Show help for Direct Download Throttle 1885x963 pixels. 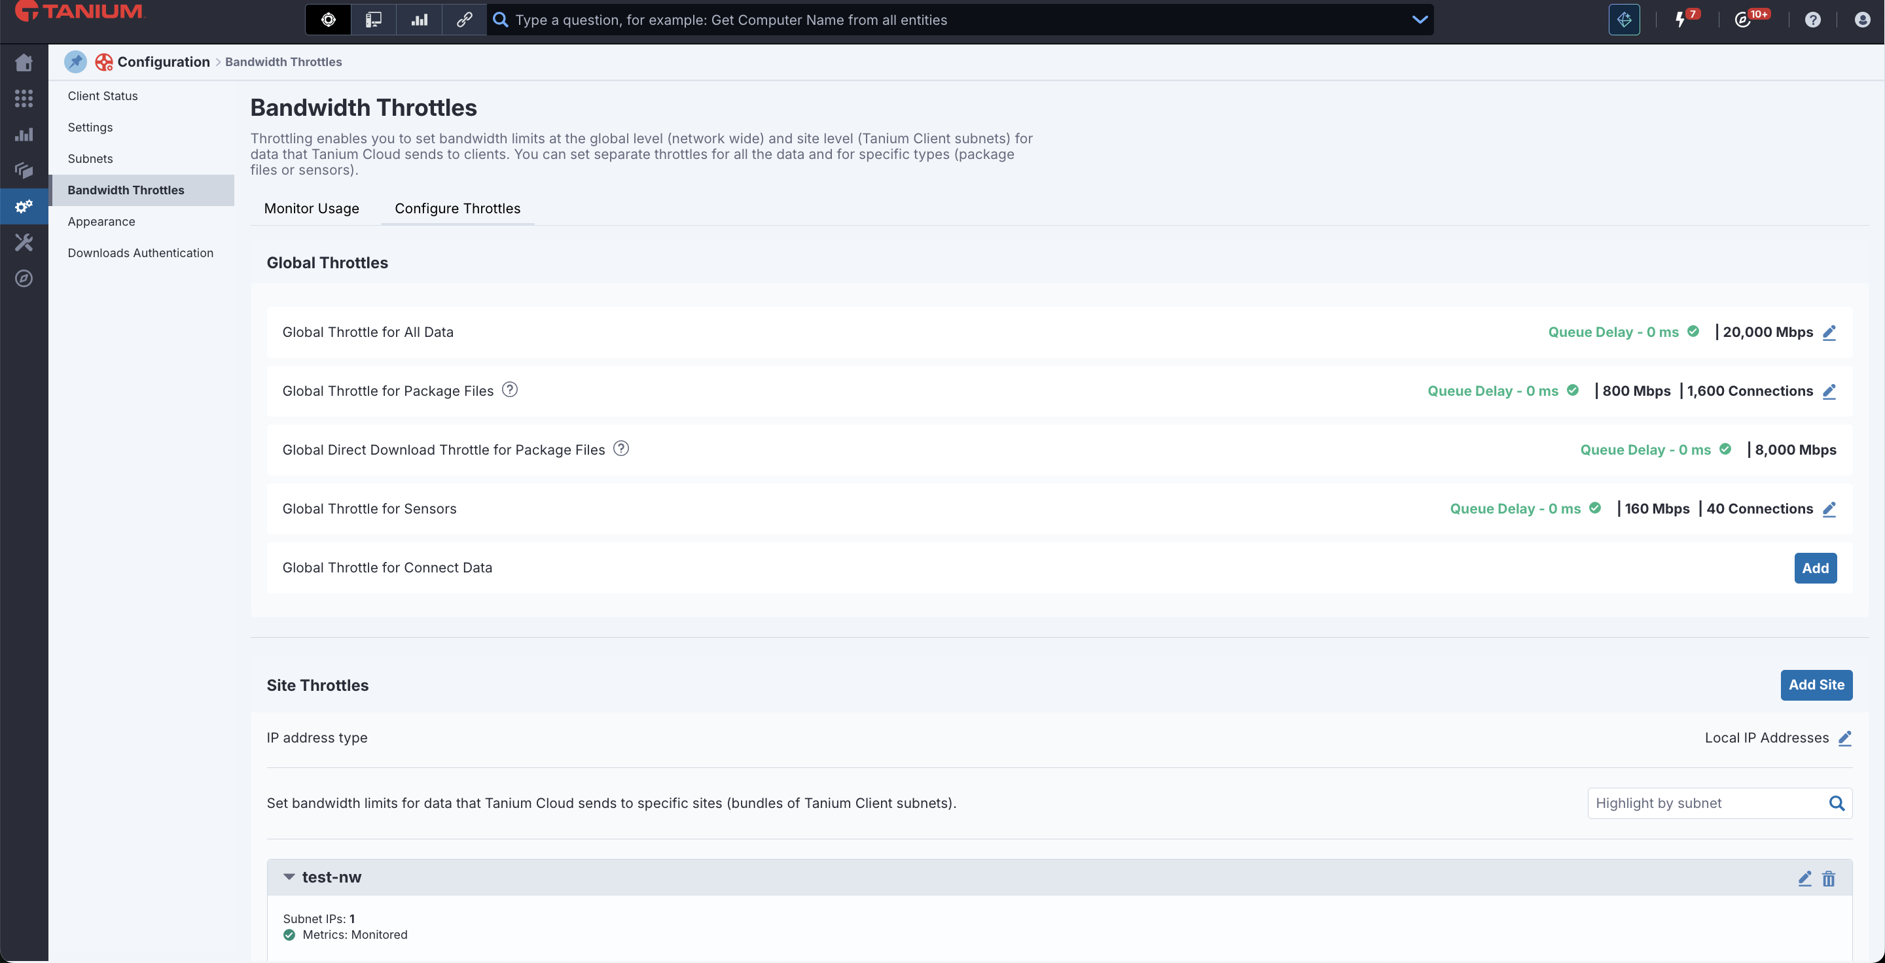(x=621, y=448)
